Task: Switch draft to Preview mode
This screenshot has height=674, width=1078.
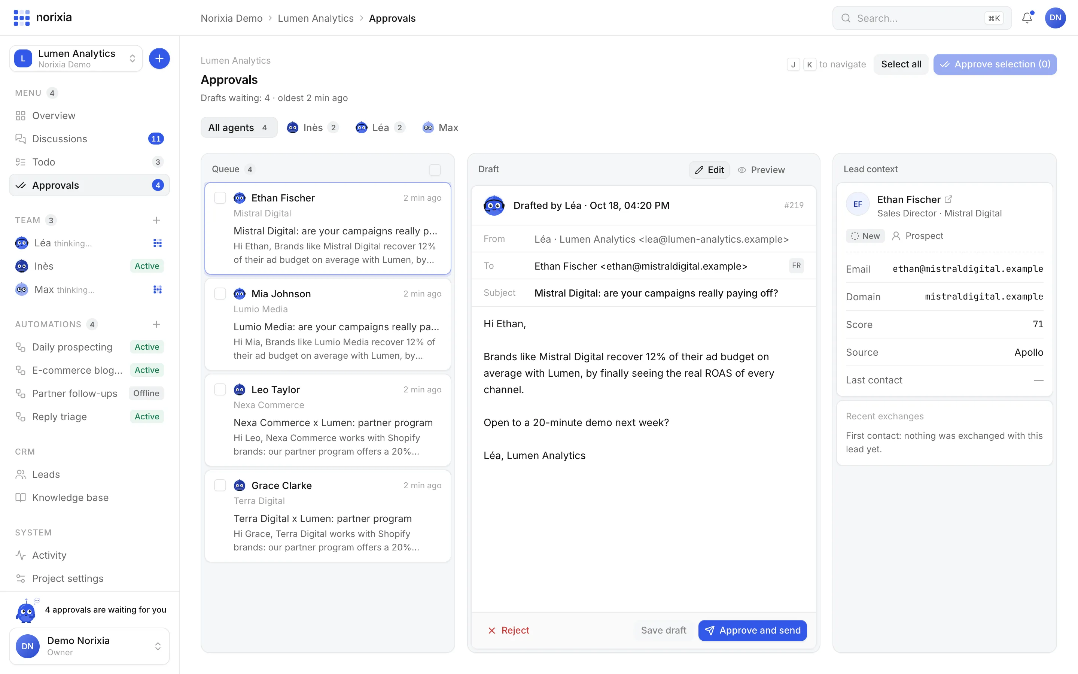Action: pos(761,170)
